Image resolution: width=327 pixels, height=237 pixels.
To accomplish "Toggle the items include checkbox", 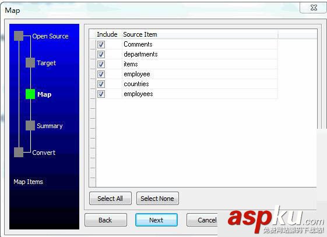I will point(101,64).
